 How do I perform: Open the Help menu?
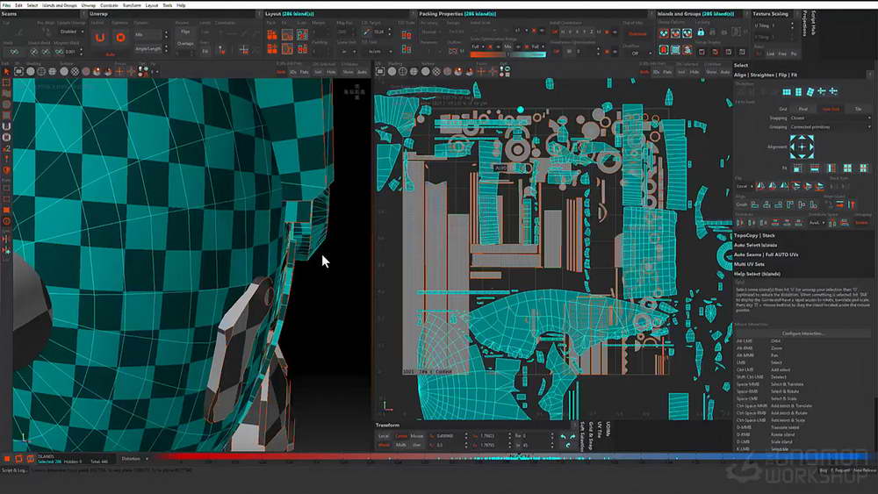(x=181, y=5)
